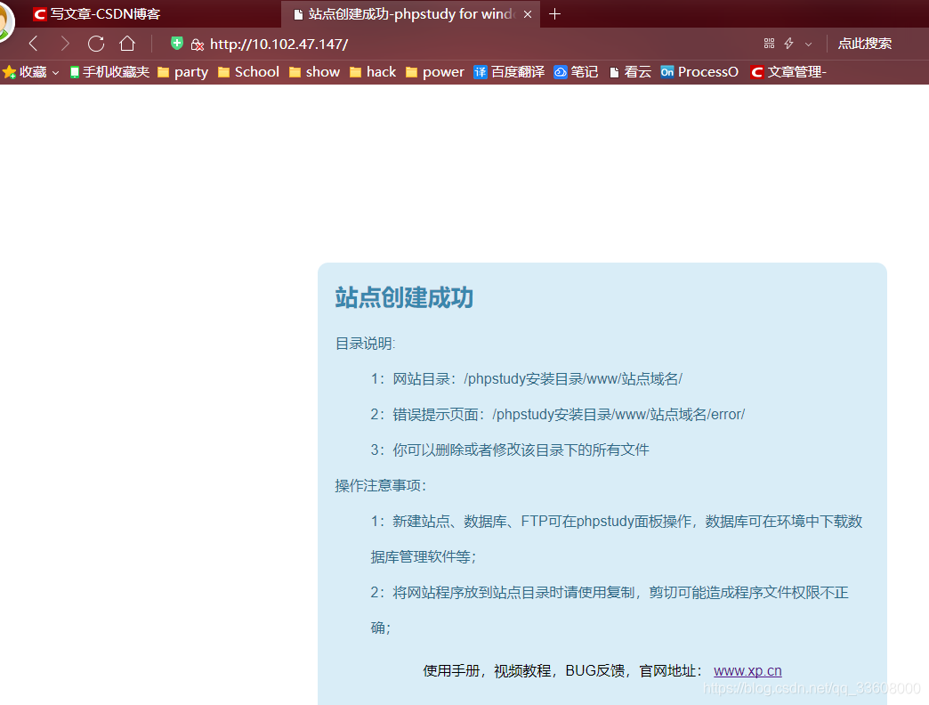This screenshot has height=705, width=929.
Task: Click the 笔记 cloud bookmark icon
Action: click(561, 72)
